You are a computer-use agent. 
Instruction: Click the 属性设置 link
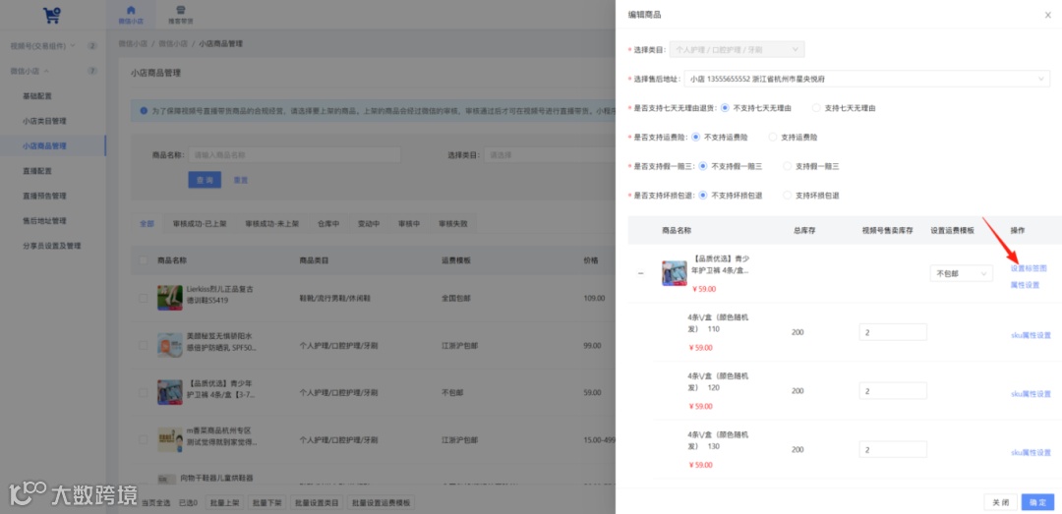[1025, 285]
